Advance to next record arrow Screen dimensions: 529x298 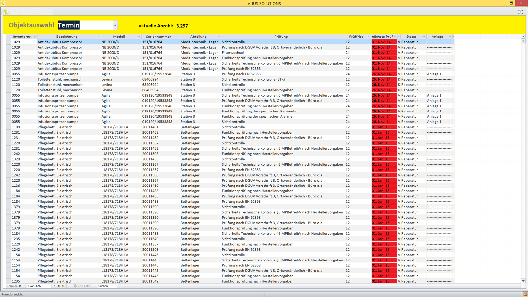tap(54, 286)
